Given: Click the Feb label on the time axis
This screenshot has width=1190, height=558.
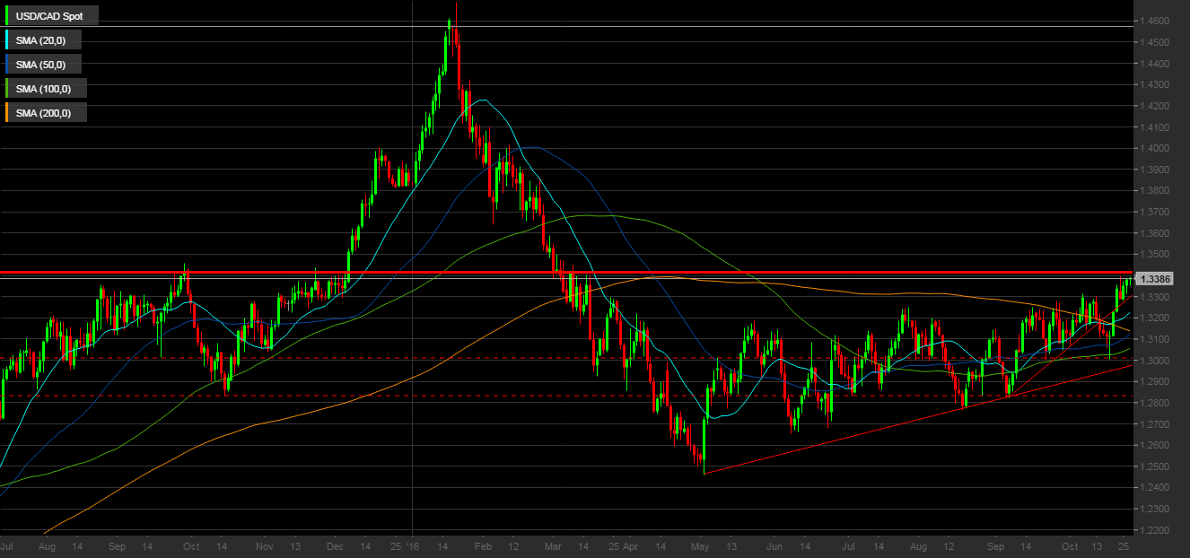Looking at the screenshot, I should 483,545.
